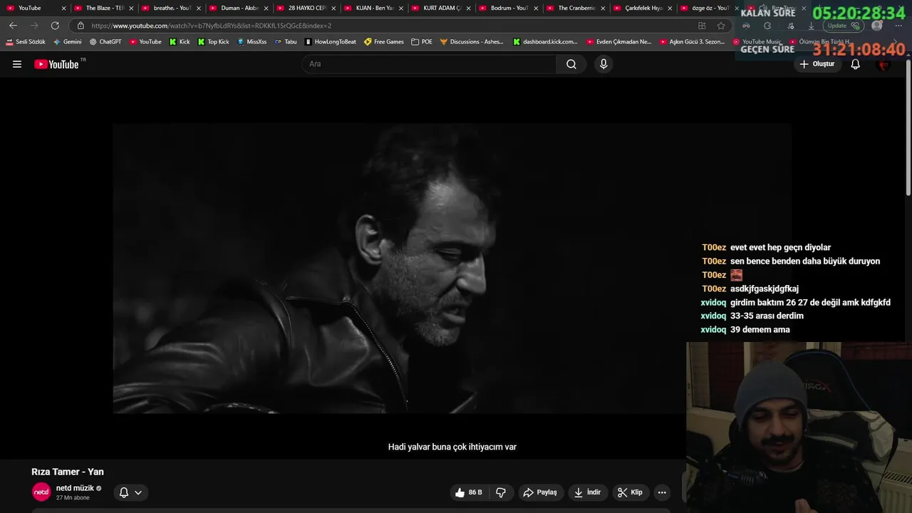
Task: Like the video (86 B)
Action: (469, 492)
